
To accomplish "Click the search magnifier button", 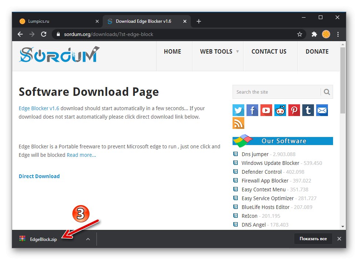I will pyautogui.click(x=327, y=92).
